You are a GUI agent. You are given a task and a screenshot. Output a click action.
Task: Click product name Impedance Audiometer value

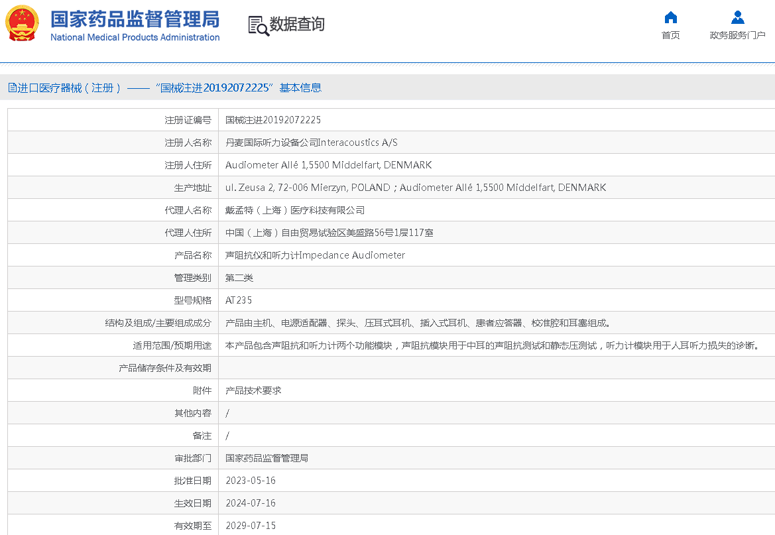click(315, 255)
